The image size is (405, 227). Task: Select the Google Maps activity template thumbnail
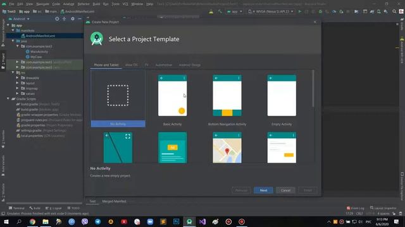click(227, 148)
